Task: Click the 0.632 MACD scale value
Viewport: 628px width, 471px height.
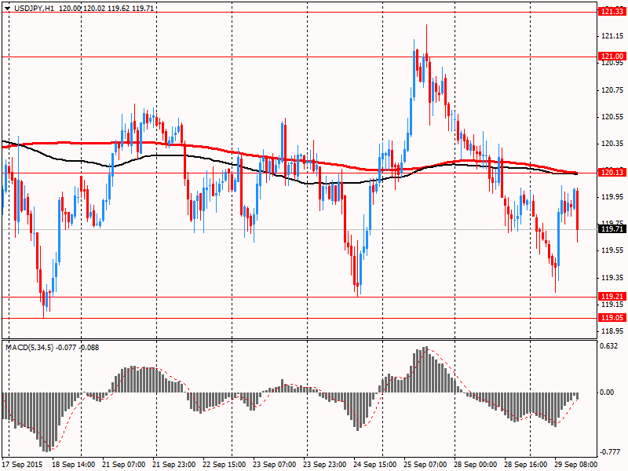Action: tap(610, 346)
